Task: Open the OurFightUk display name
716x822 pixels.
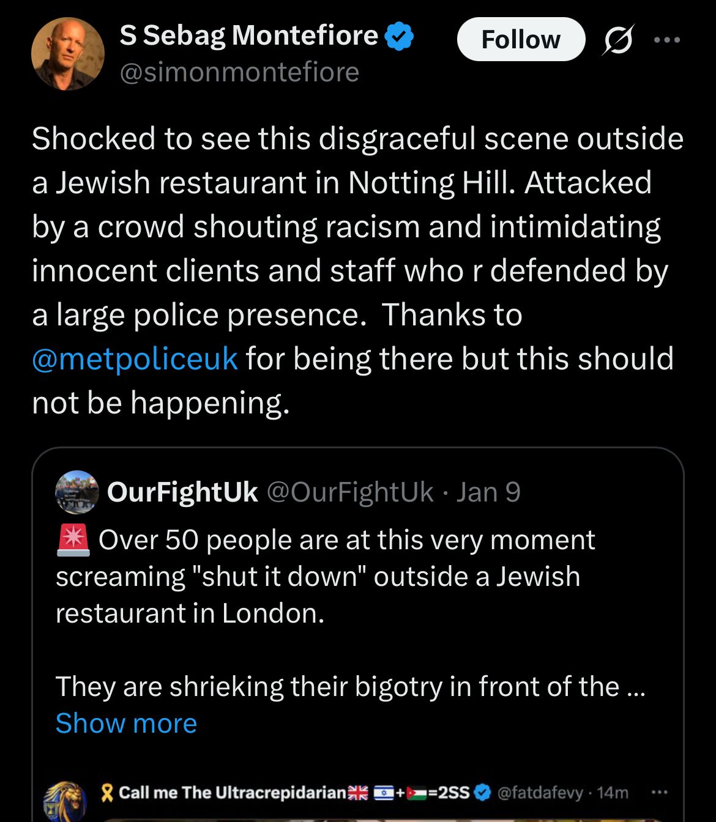Action: [x=182, y=492]
